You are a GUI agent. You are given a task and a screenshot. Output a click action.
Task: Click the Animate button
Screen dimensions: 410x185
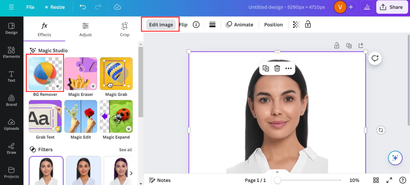[239, 25]
